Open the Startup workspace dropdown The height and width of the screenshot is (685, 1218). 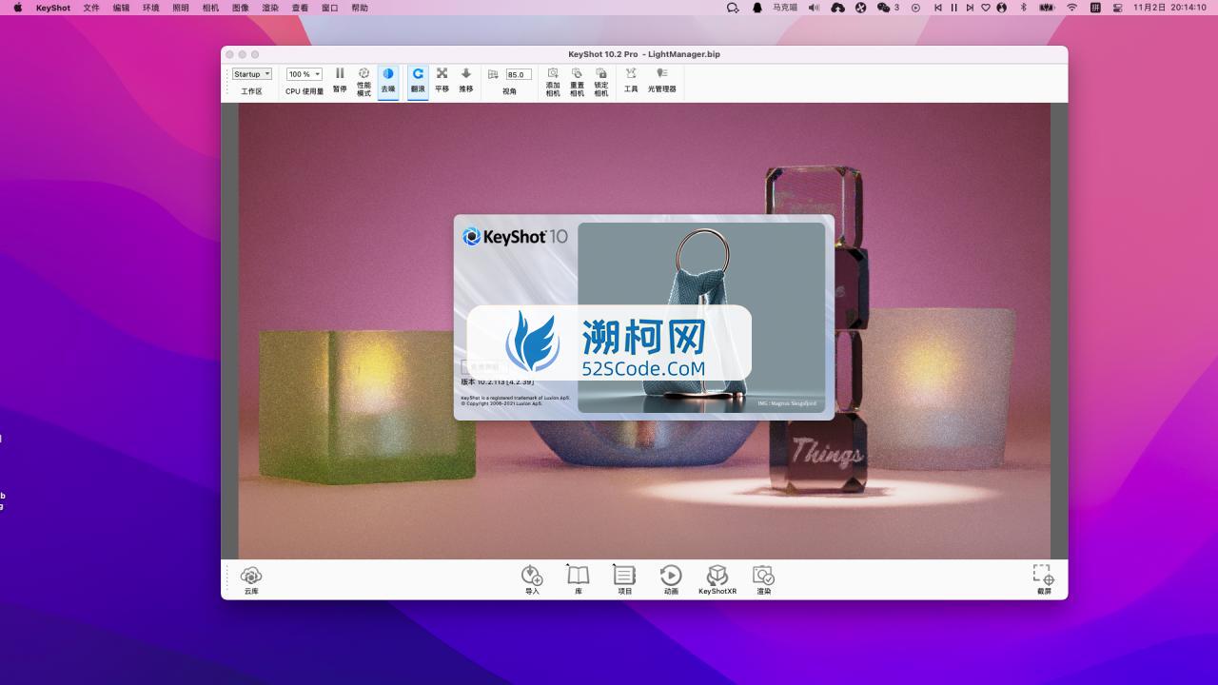click(x=252, y=74)
